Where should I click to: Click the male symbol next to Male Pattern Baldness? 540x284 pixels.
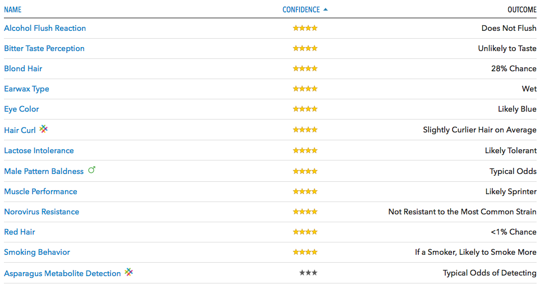coord(92,170)
